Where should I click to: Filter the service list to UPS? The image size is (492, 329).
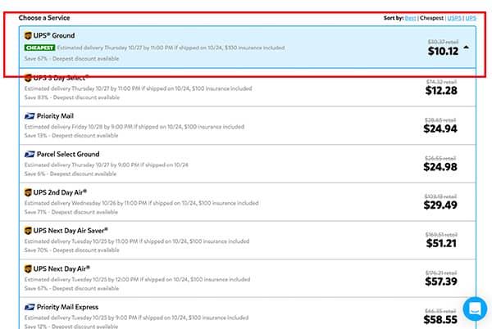point(471,18)
